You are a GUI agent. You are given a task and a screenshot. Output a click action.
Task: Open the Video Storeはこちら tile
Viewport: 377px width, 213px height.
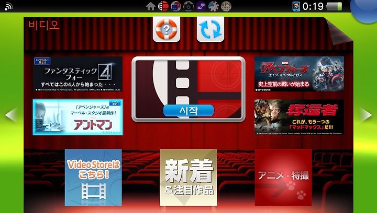(93, 177)
